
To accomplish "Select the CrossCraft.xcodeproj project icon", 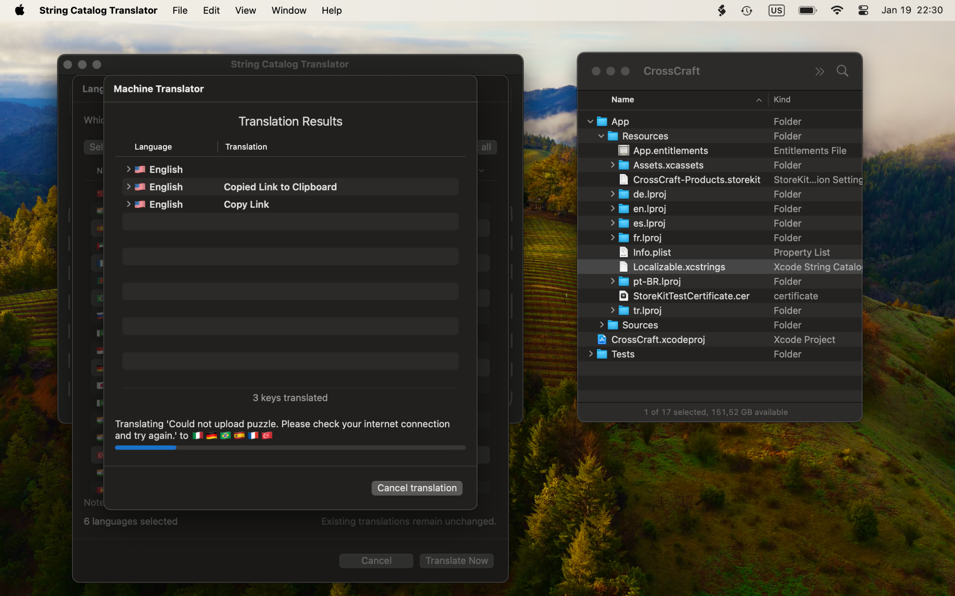I will point(602,339).
